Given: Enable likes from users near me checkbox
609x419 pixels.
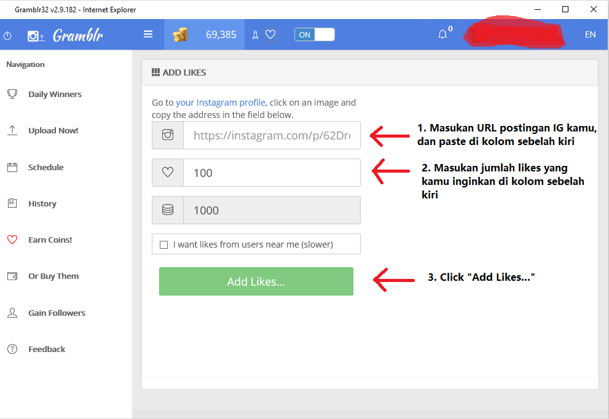Looking at the screenshot, I should [164, 245].
